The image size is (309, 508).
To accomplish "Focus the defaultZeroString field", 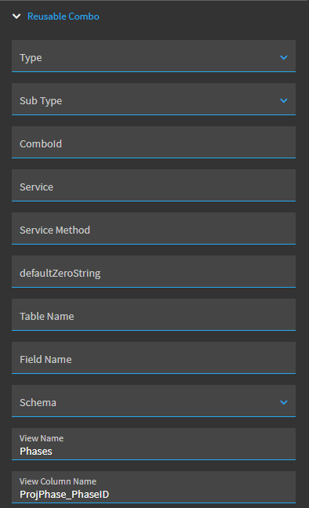I will click(x=154, y=271).
